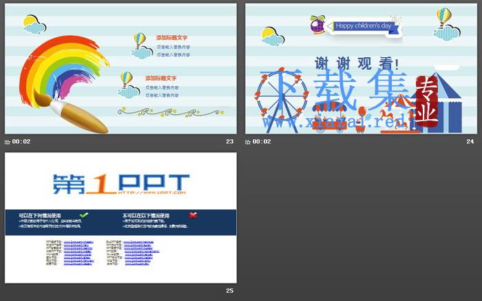Click the transition star icon under slide 23

click(x=8, y=142)
